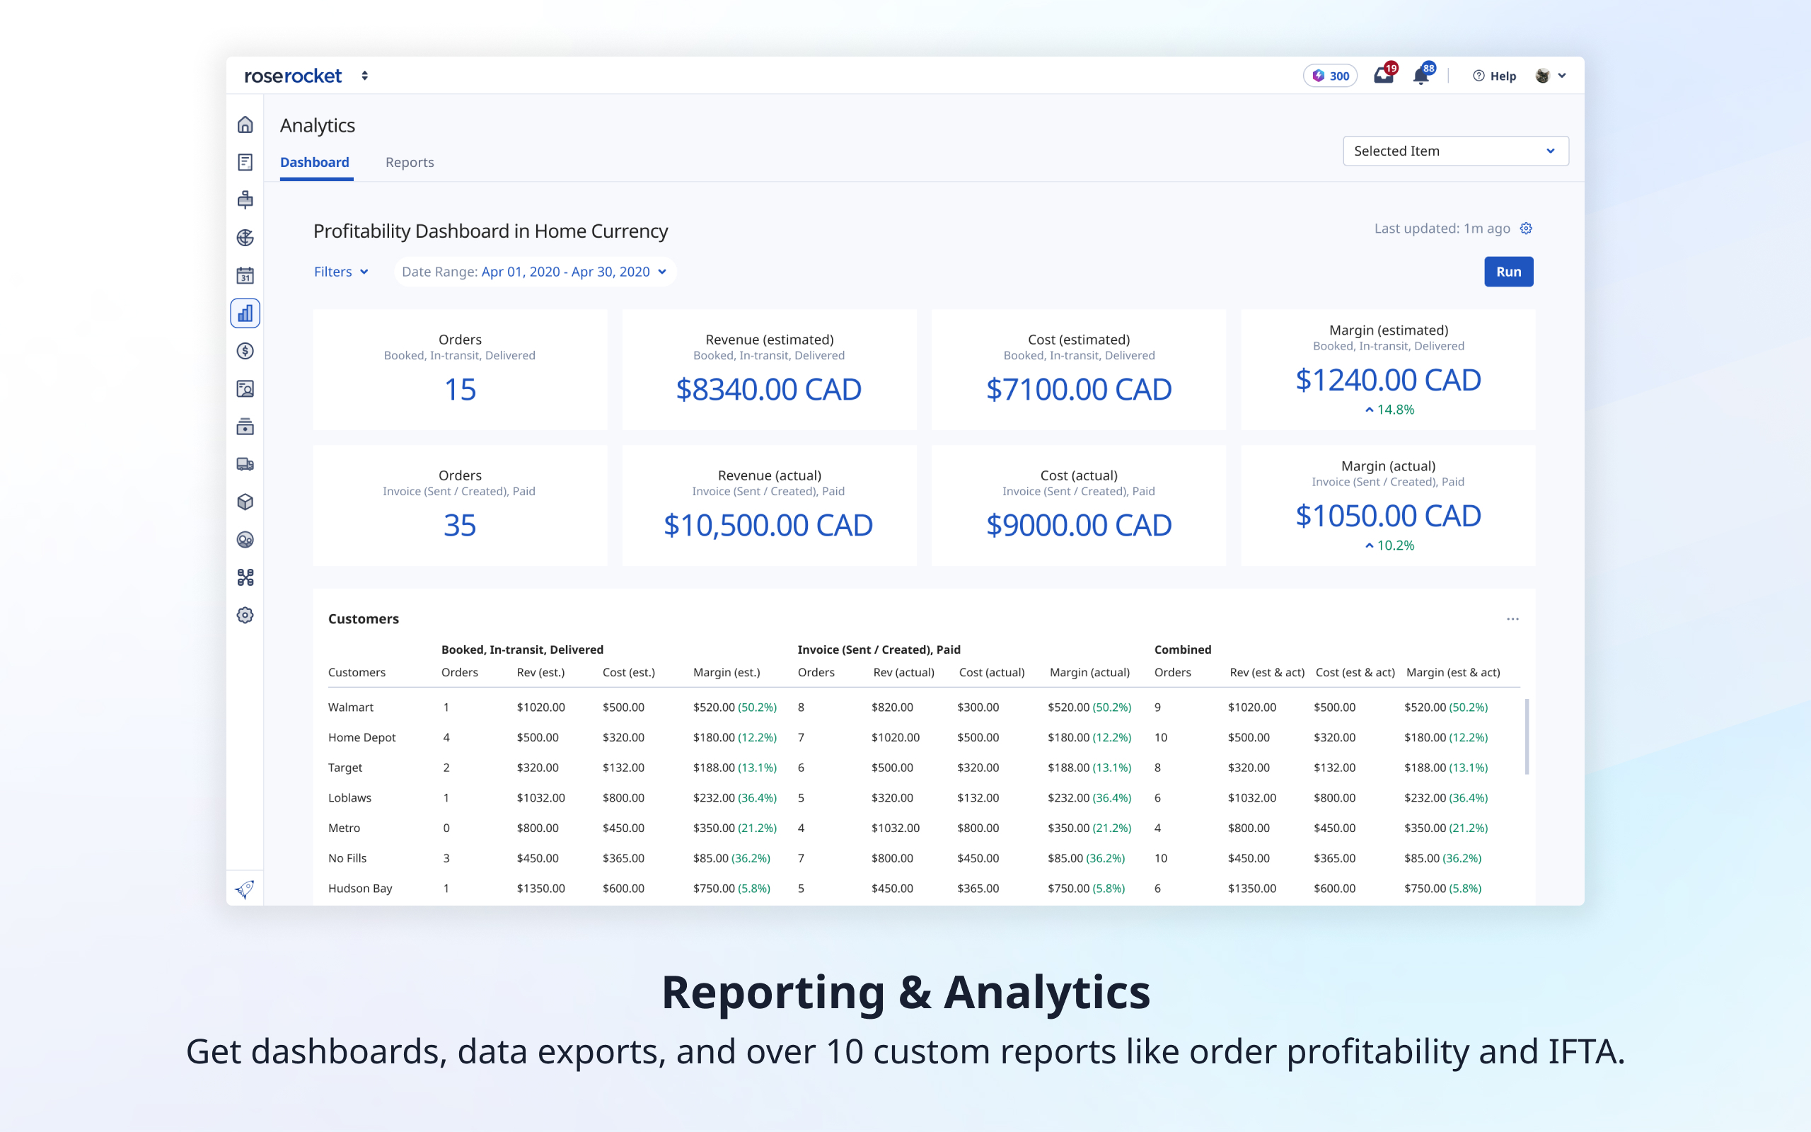
Task: Click the truck icon in the sidebar
Action: click(x=245, y=464)
